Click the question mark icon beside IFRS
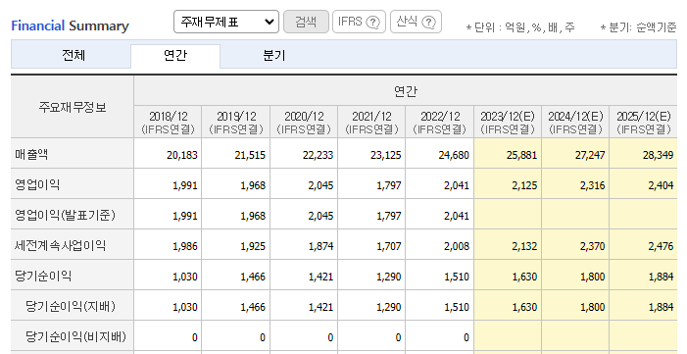Screen dimensions: 687x354 click(x=372, y=23)
